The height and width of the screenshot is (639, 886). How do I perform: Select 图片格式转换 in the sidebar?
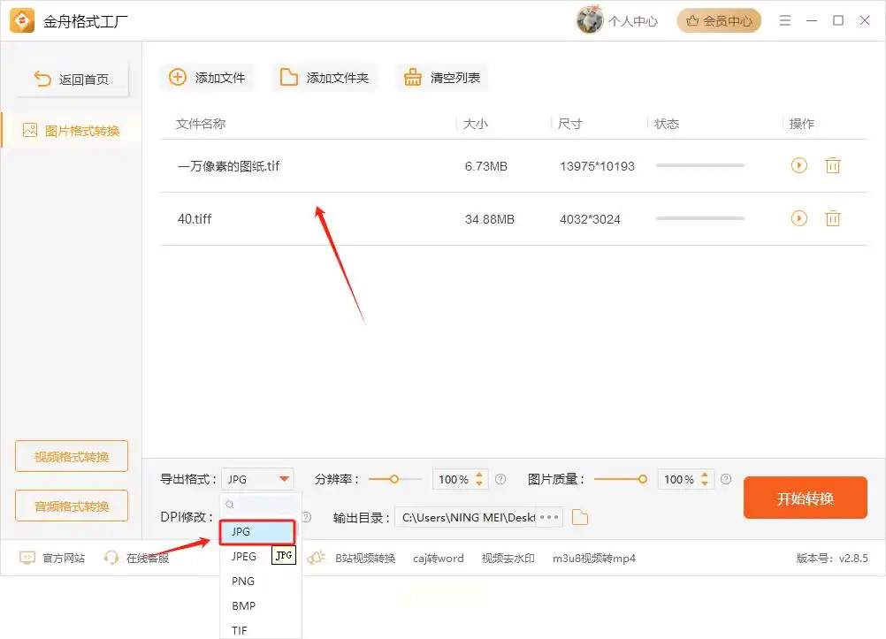click(72, 131)
